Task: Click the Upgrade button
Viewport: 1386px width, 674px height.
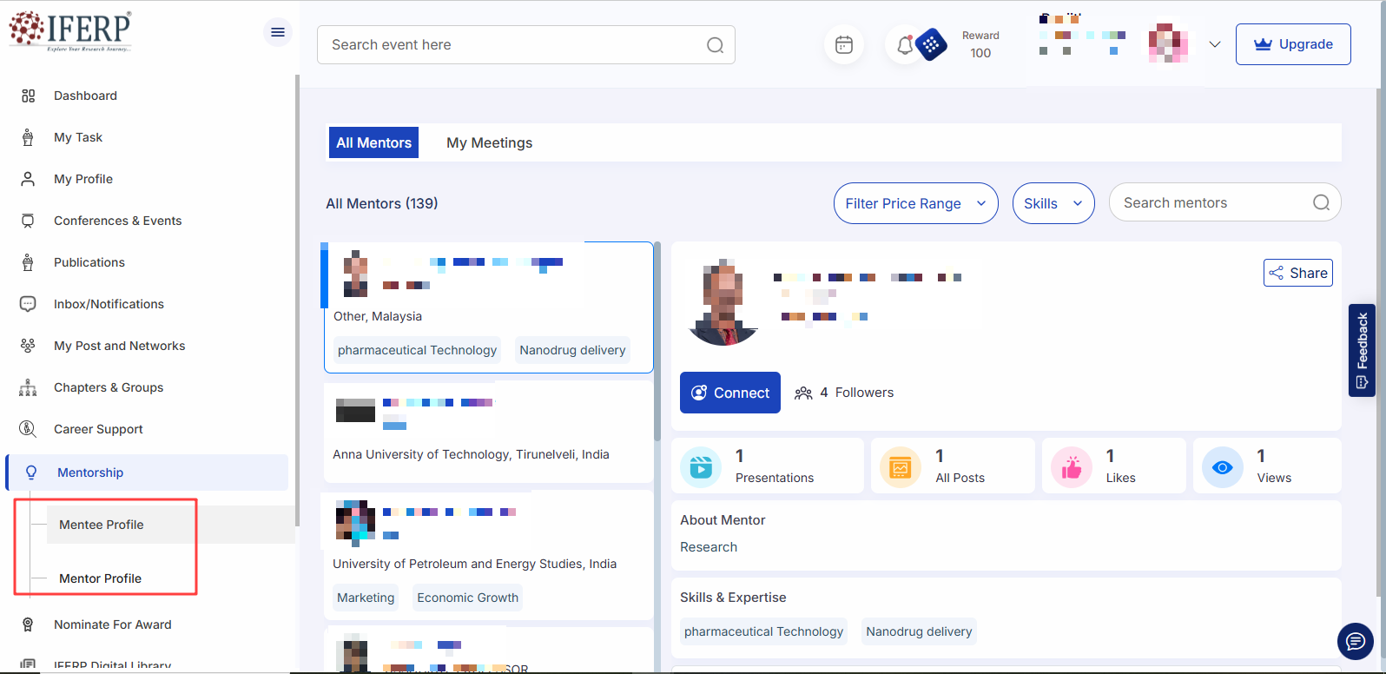Action: [1292, 44]
